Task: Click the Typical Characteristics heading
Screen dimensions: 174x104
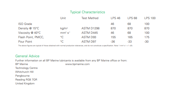Action: (x=88, y=12)
